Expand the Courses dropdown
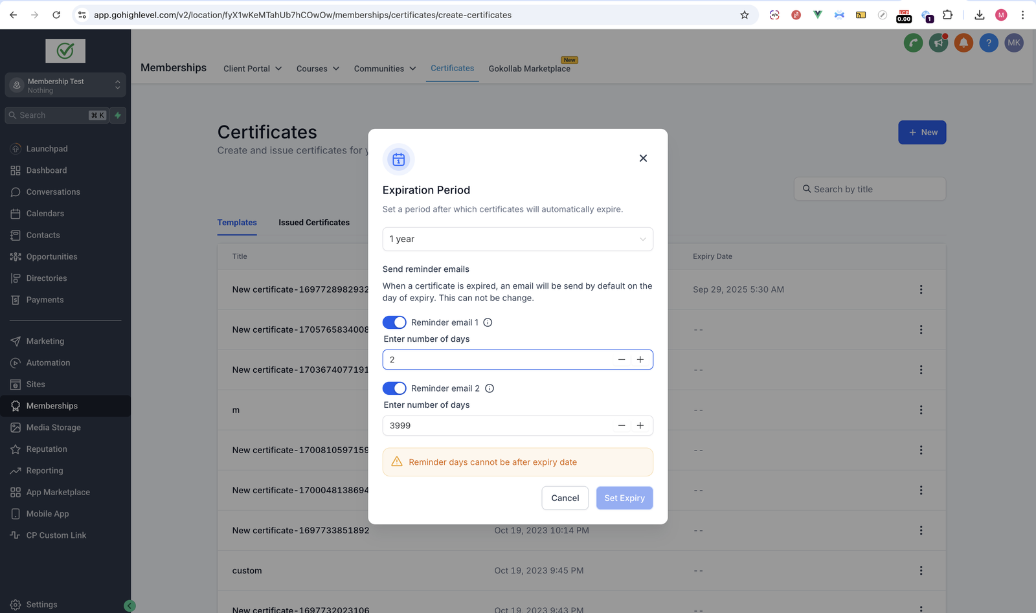The image size is (1036, 613). [x=317, y=69]
